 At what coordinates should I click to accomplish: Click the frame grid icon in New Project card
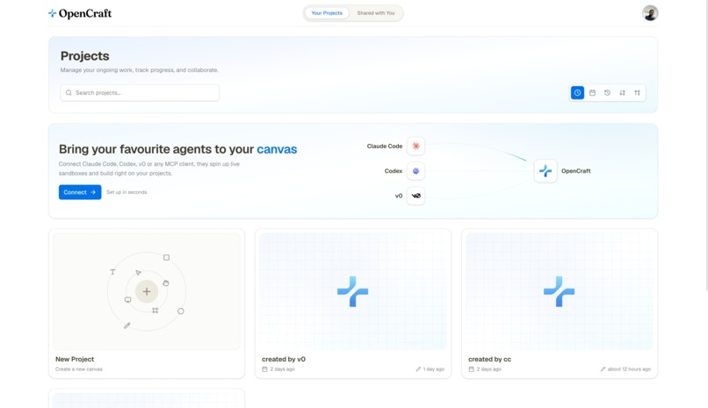coord(155,311)
